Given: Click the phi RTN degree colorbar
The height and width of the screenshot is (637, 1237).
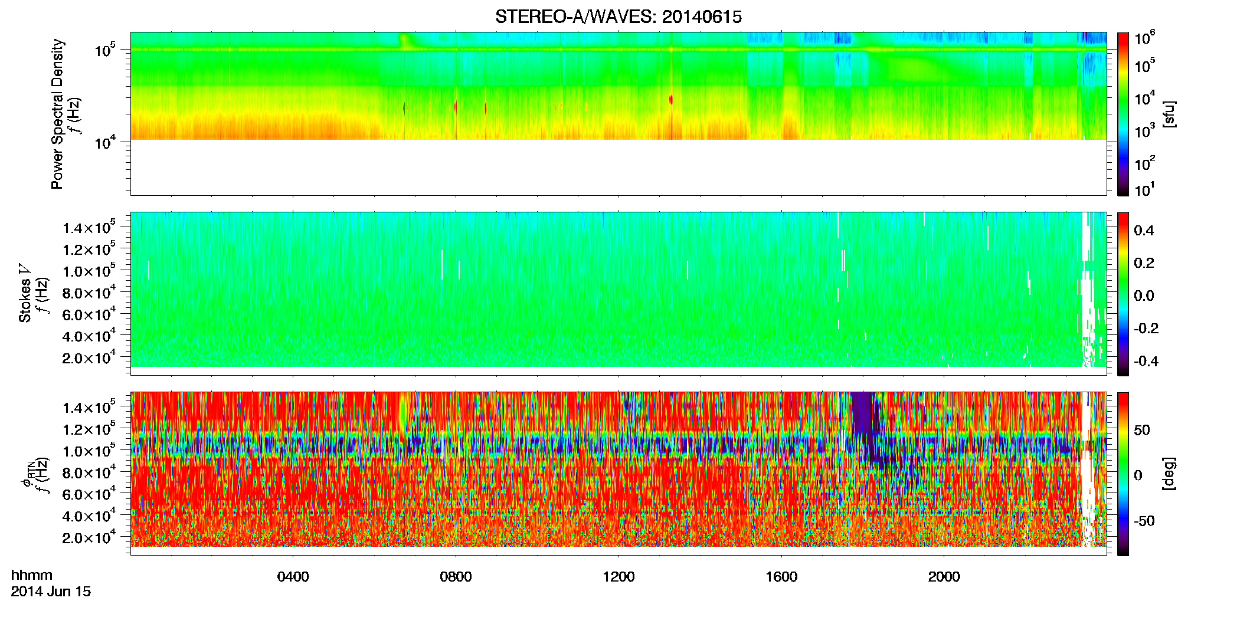Looking at the screenshot, I should (x=1123, y=474).
